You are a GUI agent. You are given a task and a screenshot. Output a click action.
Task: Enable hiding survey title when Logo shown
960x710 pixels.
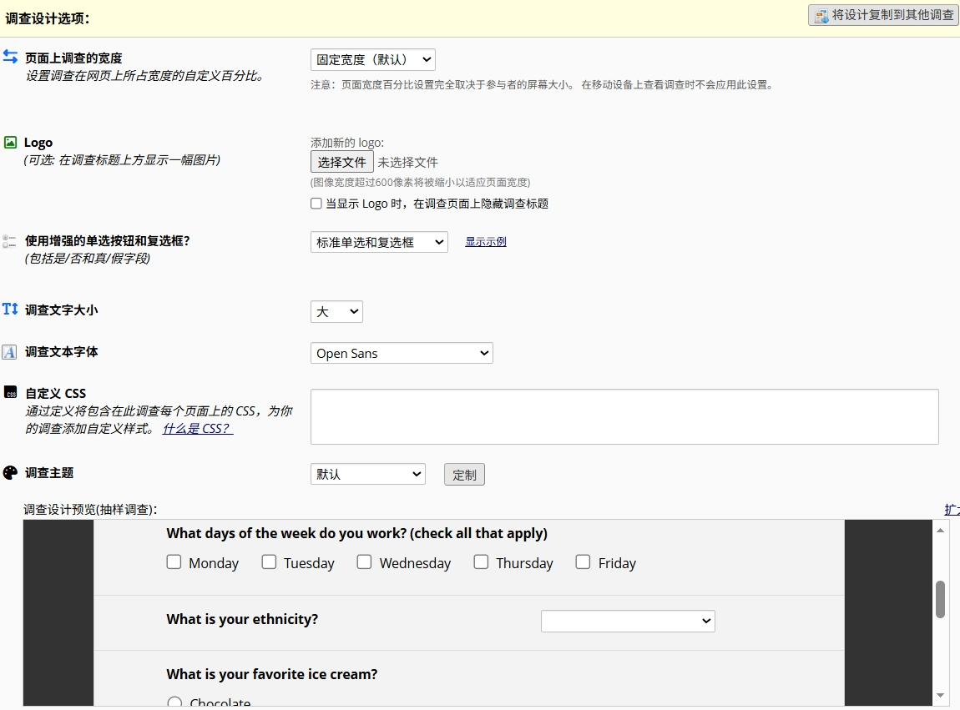point(316,204)
